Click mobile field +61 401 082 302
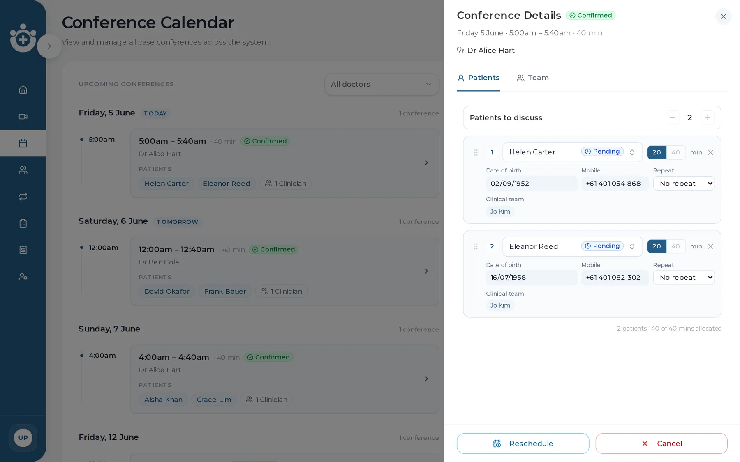This screenshot has height=462, width=740. [615, 278]
